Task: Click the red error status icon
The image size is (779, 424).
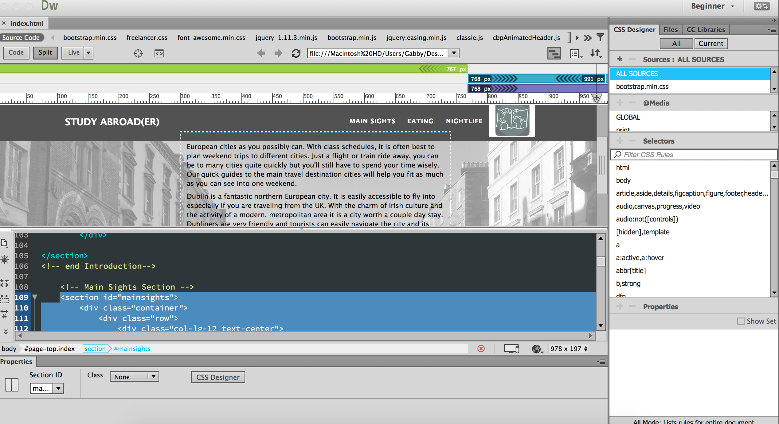Action: (481, 349)
